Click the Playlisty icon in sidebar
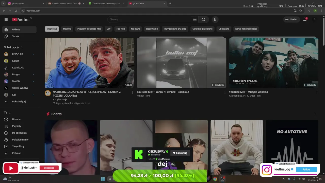 [x=6, y=126]
